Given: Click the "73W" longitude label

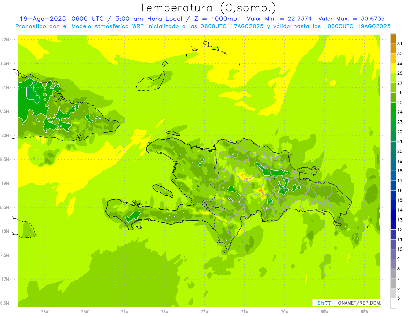Looking at the screenshot, I should pos(165,311).
